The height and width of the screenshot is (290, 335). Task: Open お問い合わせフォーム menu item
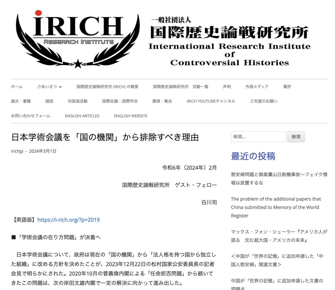(31, 116)
